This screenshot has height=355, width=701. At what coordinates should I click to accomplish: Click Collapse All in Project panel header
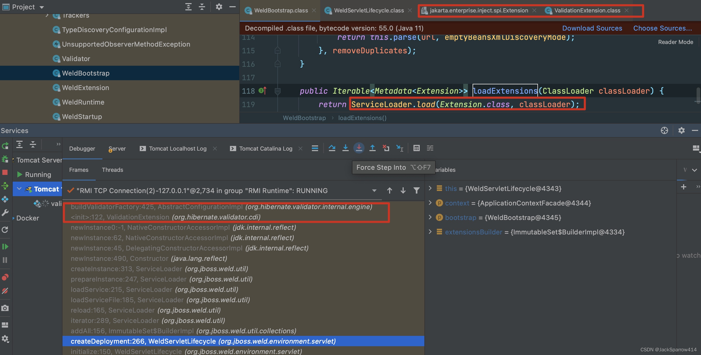(x=202, y=7)
